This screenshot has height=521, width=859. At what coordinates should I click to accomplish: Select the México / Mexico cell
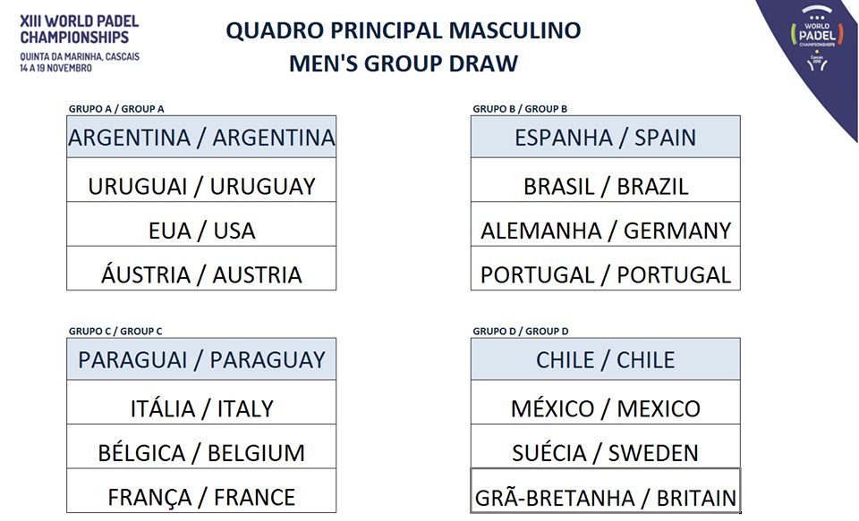click(x=605, y=408)
